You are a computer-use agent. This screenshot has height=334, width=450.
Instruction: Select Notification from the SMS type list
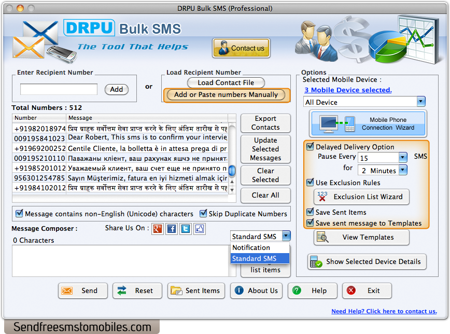coord(260,247)
